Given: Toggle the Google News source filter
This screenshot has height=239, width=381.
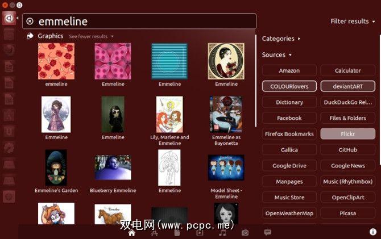Looking at the screenshot, I should (347, 166).
